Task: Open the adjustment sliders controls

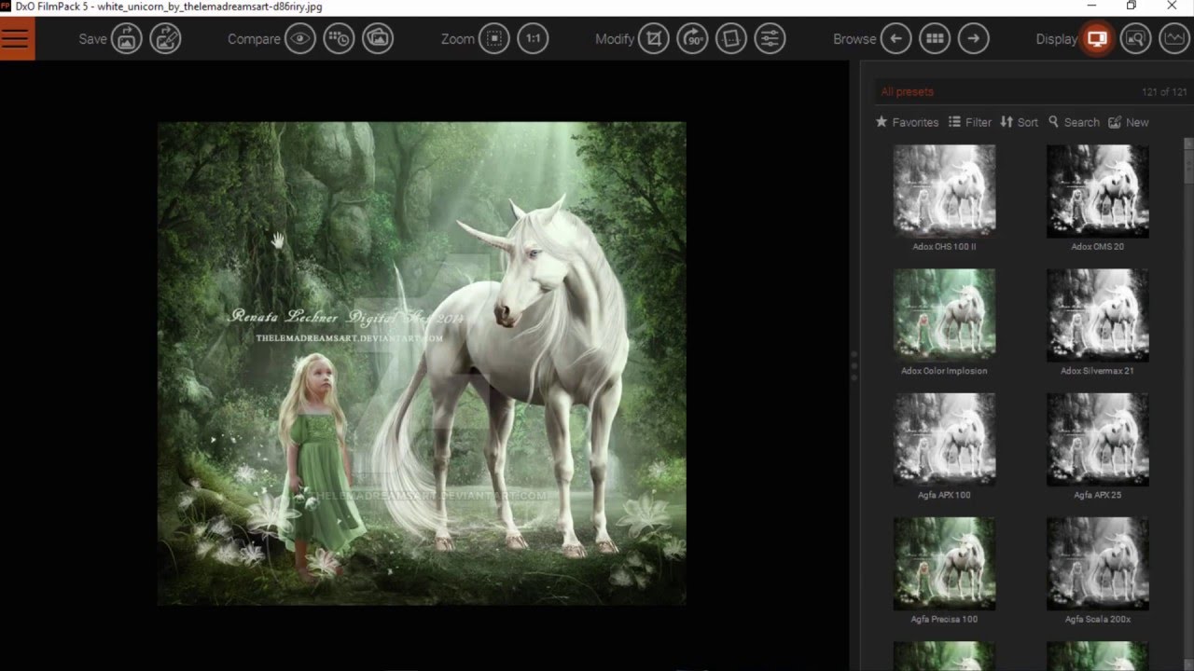Action: point(770,39)
